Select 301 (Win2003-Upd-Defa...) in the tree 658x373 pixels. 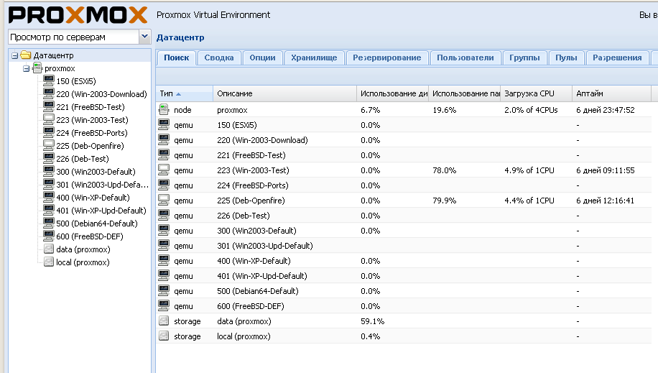point(102,185)
